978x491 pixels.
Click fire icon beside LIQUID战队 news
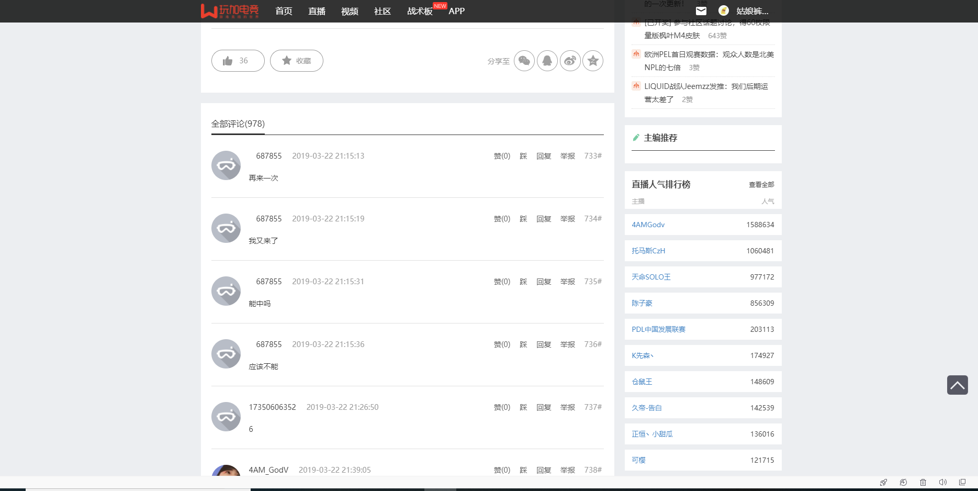tap(636, 86)
